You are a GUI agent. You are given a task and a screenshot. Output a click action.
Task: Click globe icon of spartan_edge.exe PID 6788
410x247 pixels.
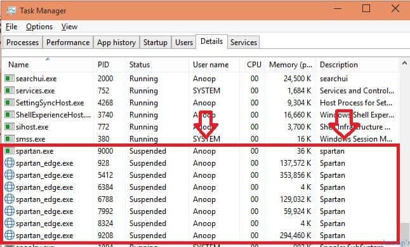coord(10,199)
